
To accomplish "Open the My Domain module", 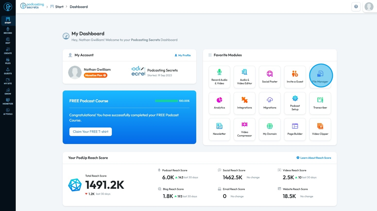I will [x=270, y=129].
